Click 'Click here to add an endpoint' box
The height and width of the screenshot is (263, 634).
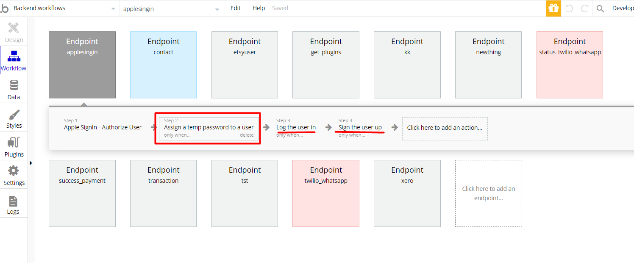489,193
